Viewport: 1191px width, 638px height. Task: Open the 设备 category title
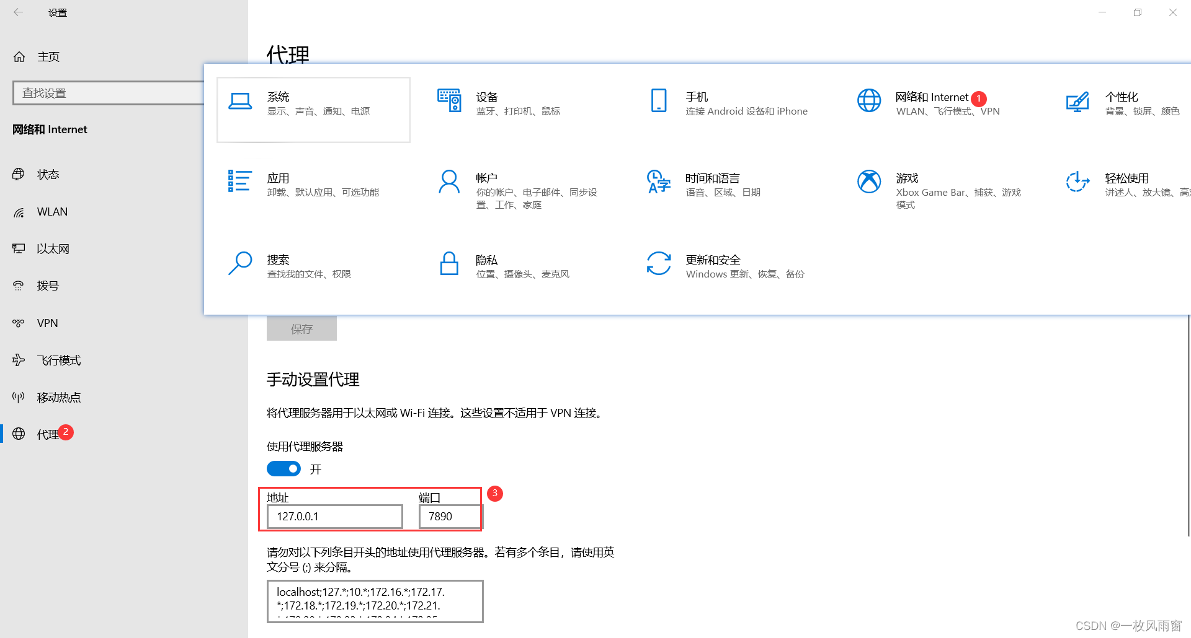coord(488,97)
